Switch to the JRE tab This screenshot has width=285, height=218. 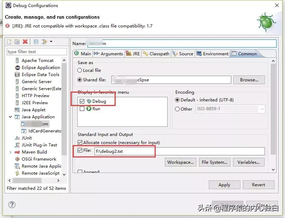coord(133,54)
